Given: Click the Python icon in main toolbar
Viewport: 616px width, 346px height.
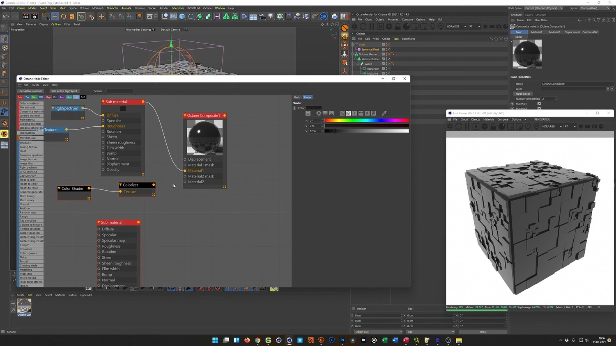Looking at the screenshot, I should coord(334,16).
